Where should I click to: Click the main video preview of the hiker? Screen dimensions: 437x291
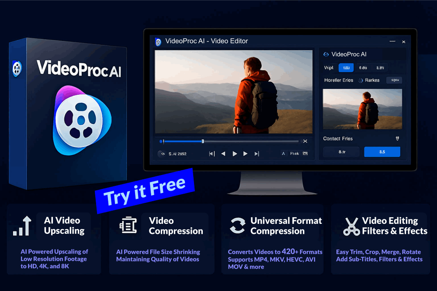[233, 92]
